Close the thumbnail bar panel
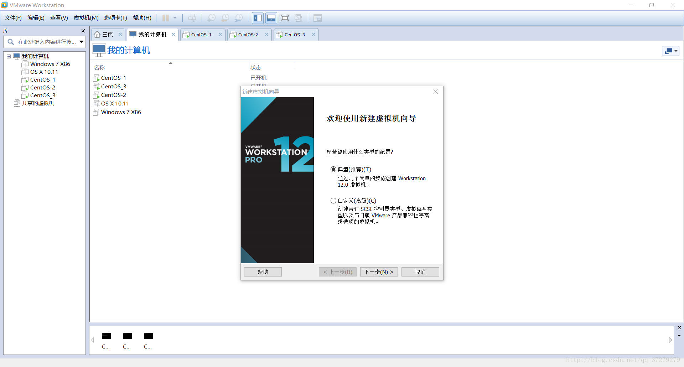The width and height of the screenshot is (684, 367). (x=679, y=328)
